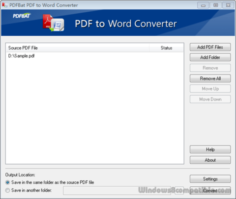
Task: Click the Status column header
Action: (x=166, y=48)
